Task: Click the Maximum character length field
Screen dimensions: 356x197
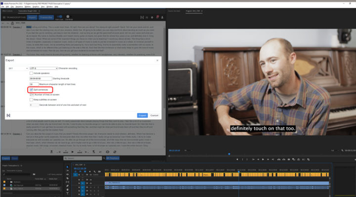Action: tap(34, 84)
